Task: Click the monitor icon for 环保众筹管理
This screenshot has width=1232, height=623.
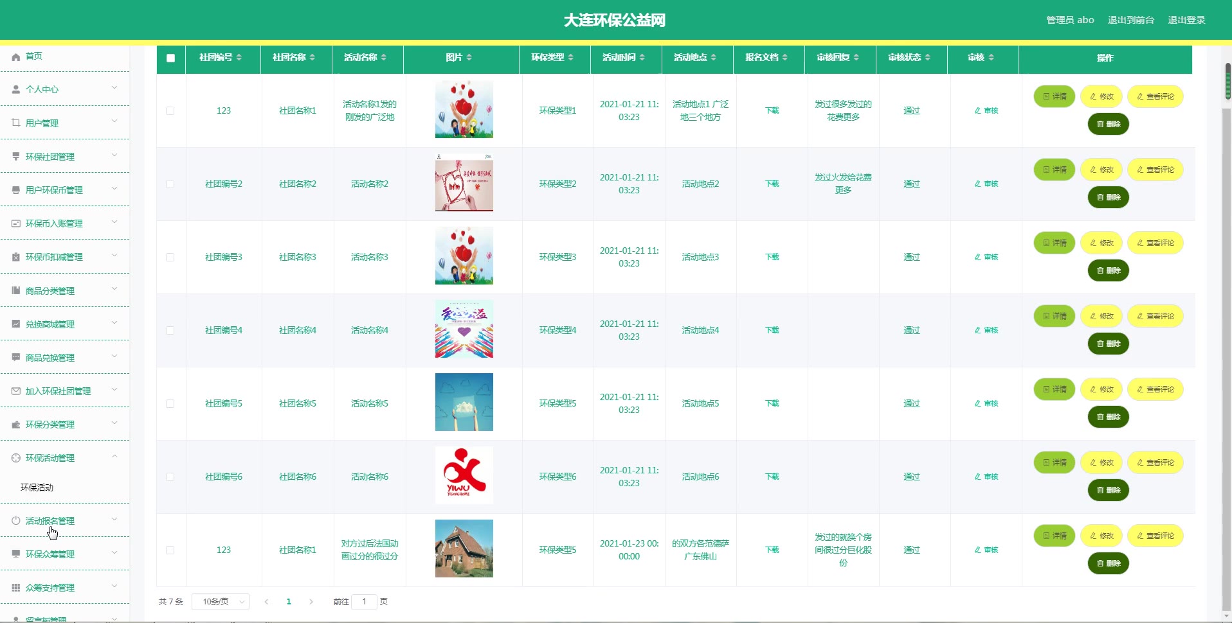Action: 16,554
